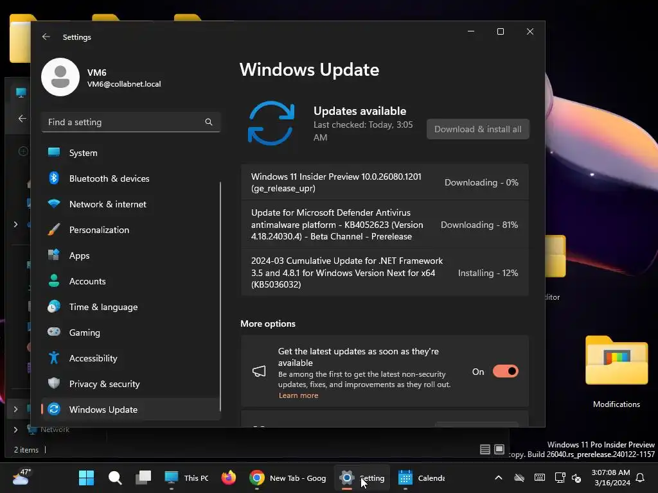Select the Windows 11 Insider Preview update row
The width and height of the screenshot is (658, 493).
pos(384,182)
